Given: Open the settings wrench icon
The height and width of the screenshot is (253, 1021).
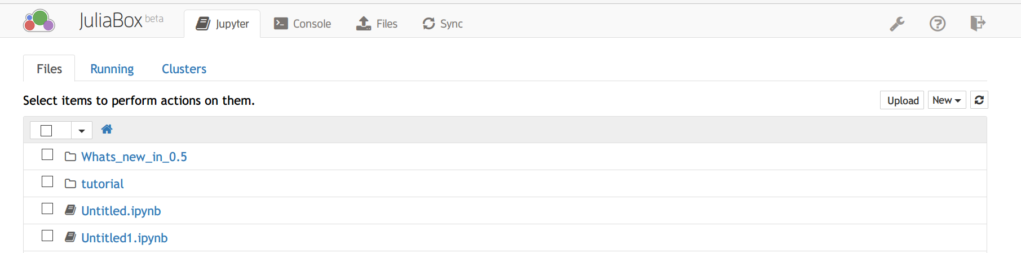Looking at the screenshot, I should [x=897, y=24].
